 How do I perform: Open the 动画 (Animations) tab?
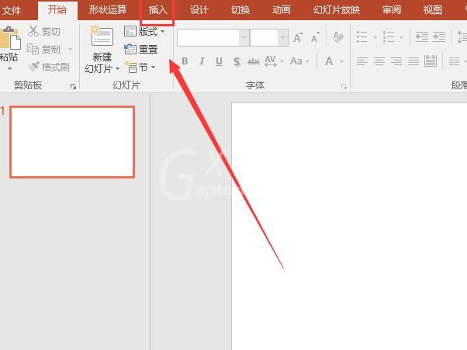click(282, 10)
